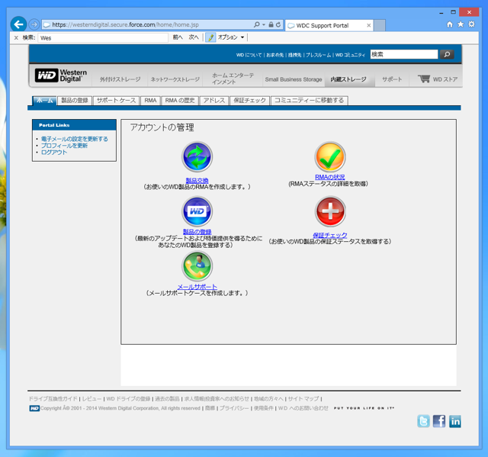Click プロフィールを更新 link
The height and width of the screenshot is (457, 488).
(x=64, y=146)
